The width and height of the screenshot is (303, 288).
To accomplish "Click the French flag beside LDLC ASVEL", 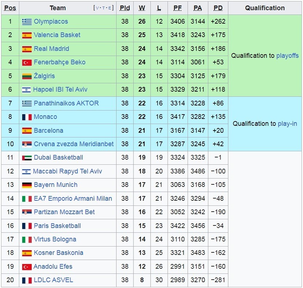I will 27,280.
